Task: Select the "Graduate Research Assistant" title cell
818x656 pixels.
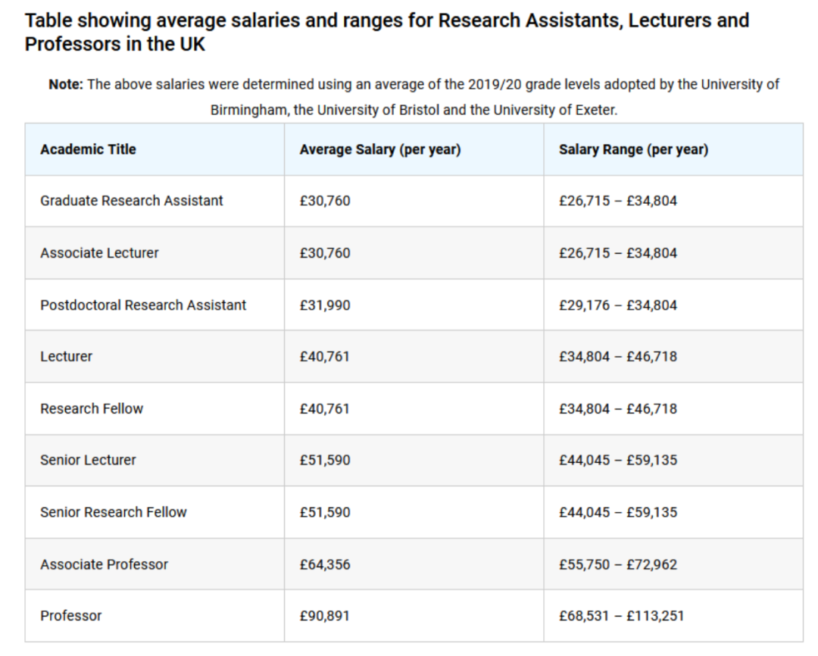Action: click(x=132, y=201)
